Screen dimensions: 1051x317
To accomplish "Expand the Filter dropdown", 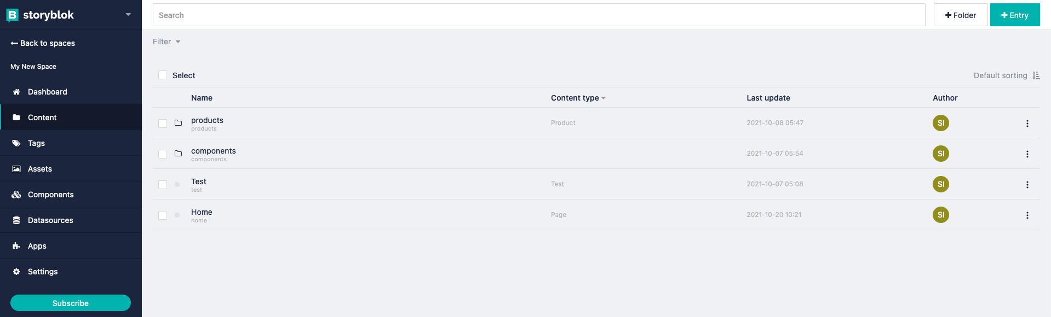I will (166, 42).
